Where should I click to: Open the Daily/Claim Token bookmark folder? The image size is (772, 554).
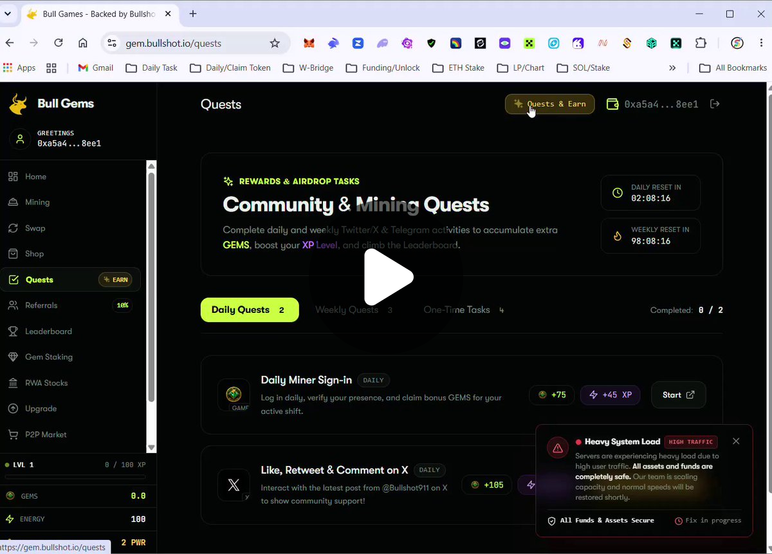(x=230, y=67)
